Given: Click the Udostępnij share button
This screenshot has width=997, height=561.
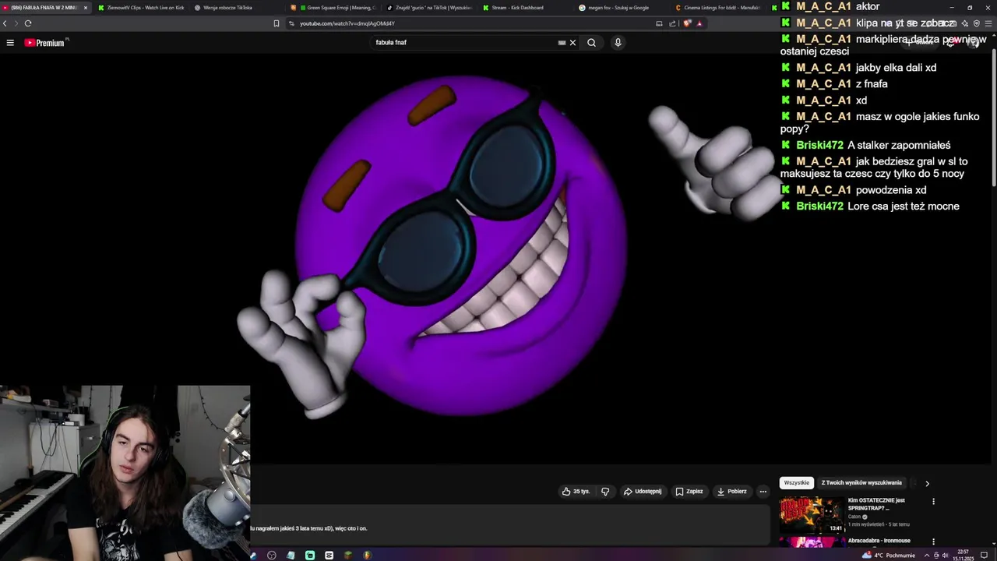Looking at the screenshot, I should pos(643,492).
